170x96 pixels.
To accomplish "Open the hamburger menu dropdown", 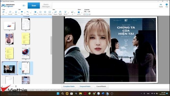I will pyautogui.click(x=24, y=6).
